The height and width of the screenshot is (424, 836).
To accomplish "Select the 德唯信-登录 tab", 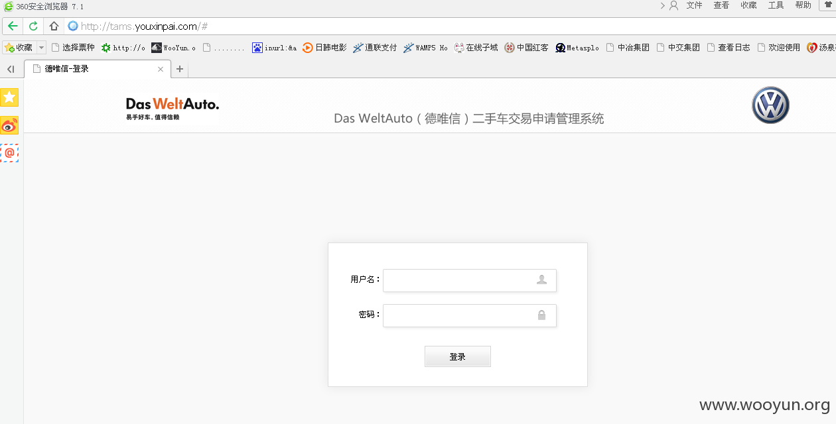I will click(x=97, y=69).
